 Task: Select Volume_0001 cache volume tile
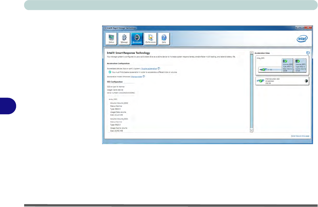pyautogui.click(x=300, y=65)
